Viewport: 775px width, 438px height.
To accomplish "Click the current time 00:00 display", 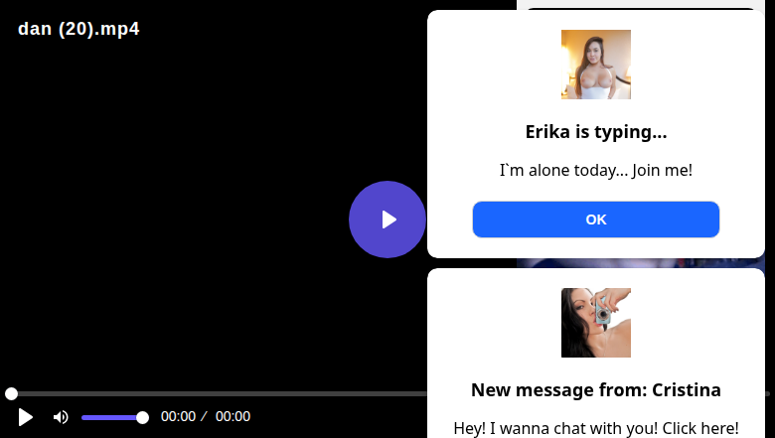I will point(178,417).
